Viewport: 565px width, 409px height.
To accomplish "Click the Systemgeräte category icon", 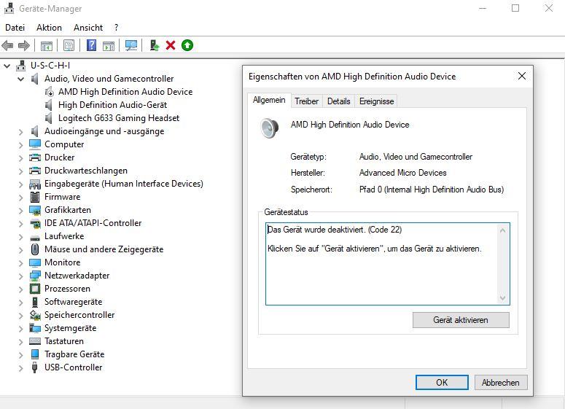I will click(x=35, y=328).
